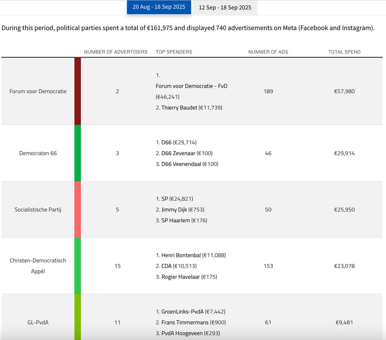Click the 50 ads count for Socialistische Partij
This screenshot has width=386, height=340.
268,210
